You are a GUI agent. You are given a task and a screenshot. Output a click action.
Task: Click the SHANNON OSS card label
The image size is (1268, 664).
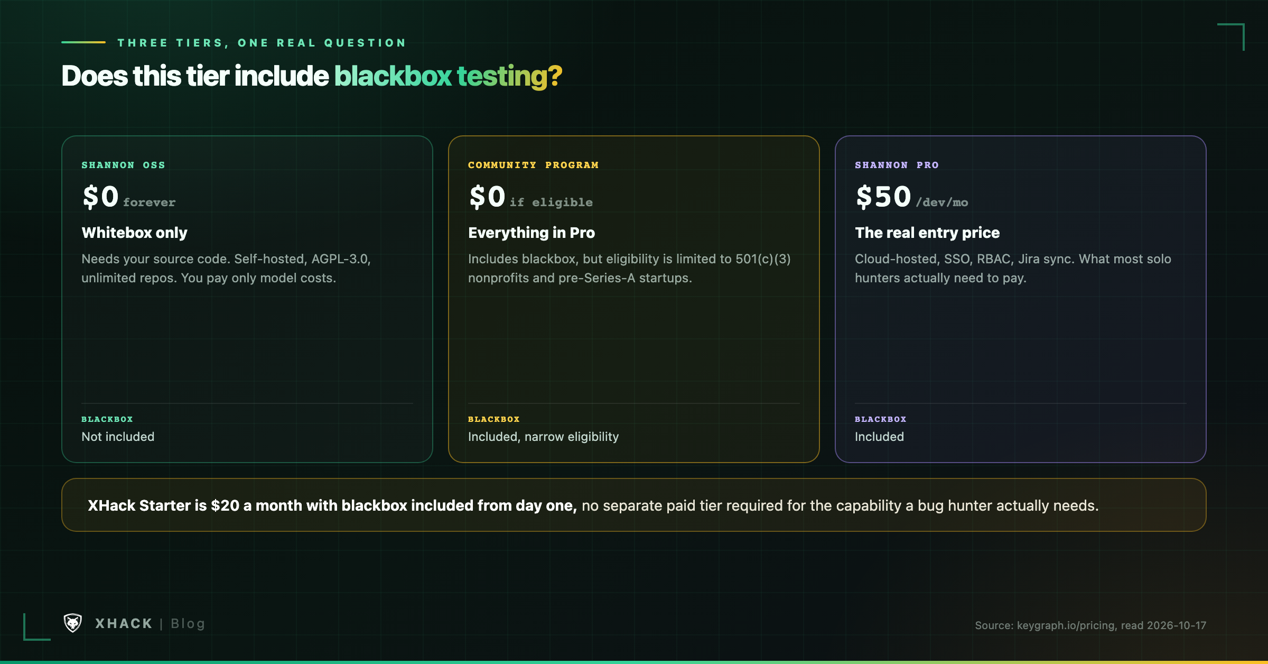point(123,165)
